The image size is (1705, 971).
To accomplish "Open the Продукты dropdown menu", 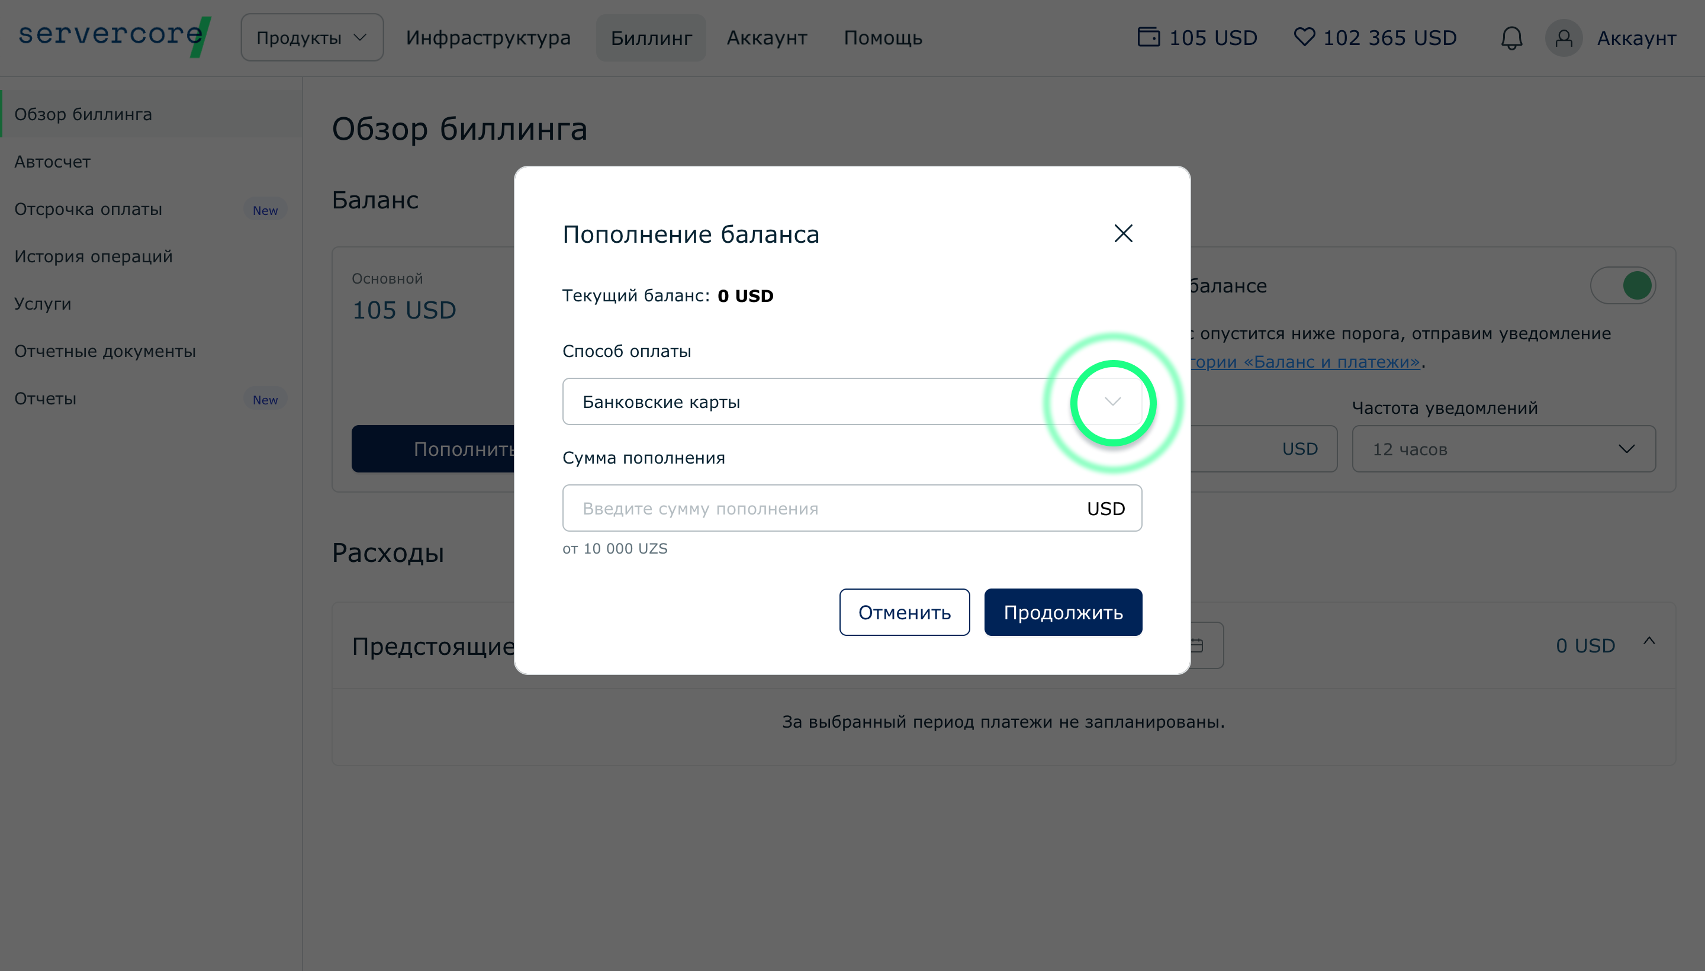I will click(312, 38).
